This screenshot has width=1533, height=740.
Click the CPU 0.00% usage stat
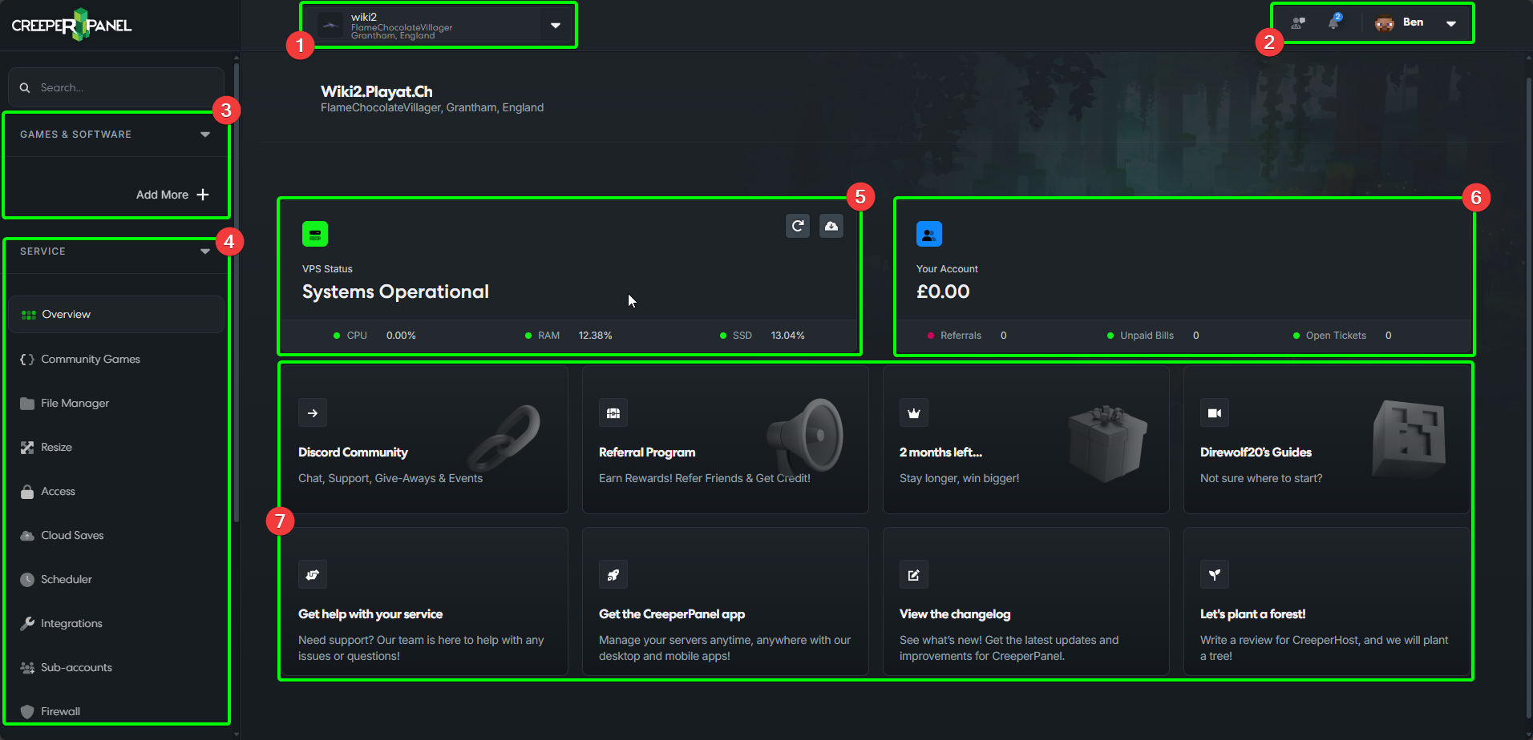[x=375, y=336]
